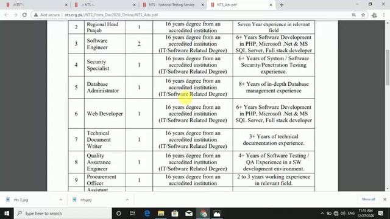Open Task View on taskbar
Viewport: 390px width, 219px height.
(132, 214)
